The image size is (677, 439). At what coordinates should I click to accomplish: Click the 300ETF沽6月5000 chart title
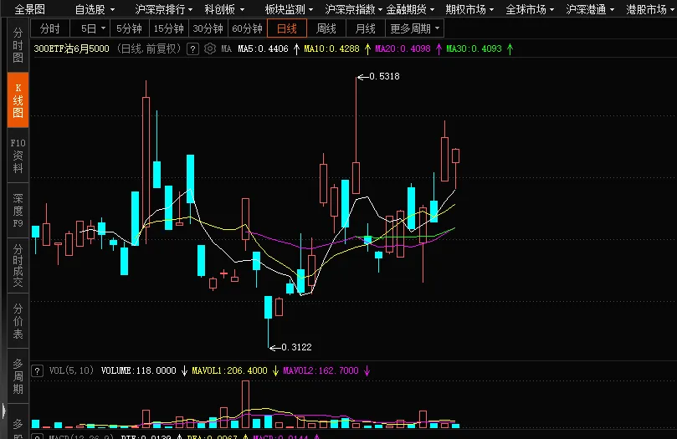pos(72,48)
